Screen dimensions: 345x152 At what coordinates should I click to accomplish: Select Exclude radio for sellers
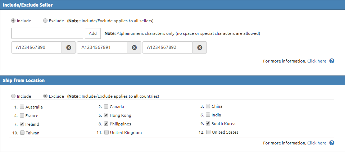pyautogui.click(x=45, y=20)
